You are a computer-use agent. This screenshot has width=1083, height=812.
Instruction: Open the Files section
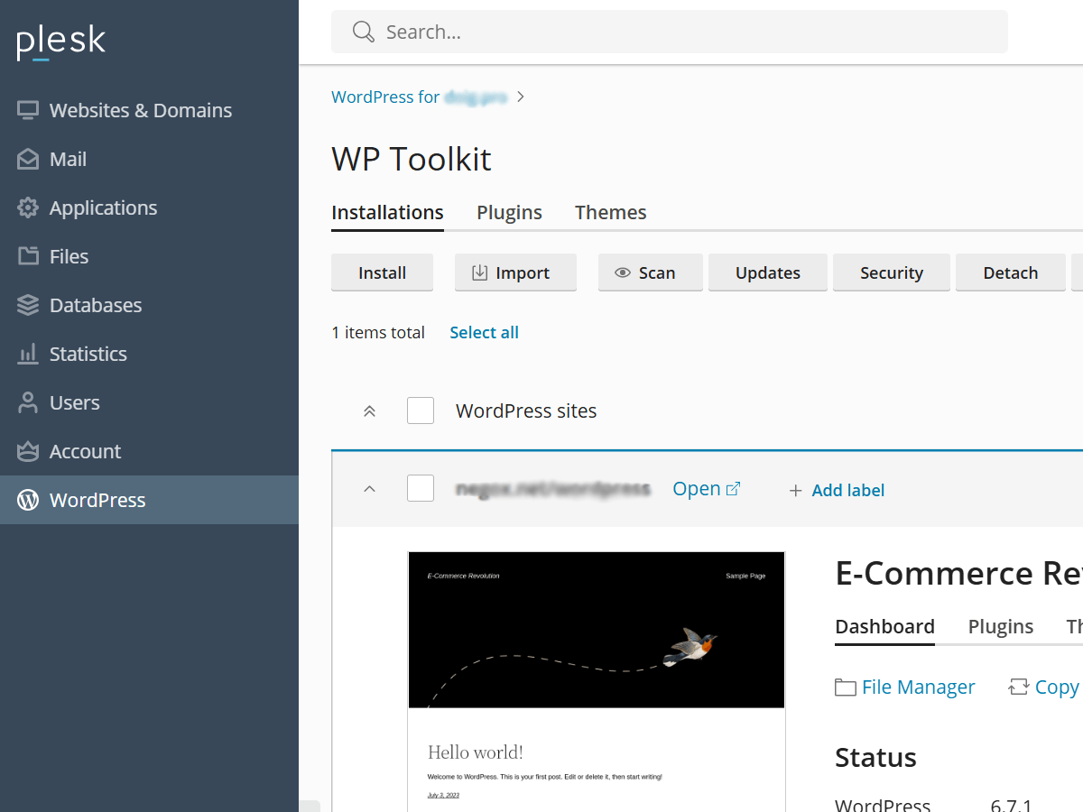point(149,256)
